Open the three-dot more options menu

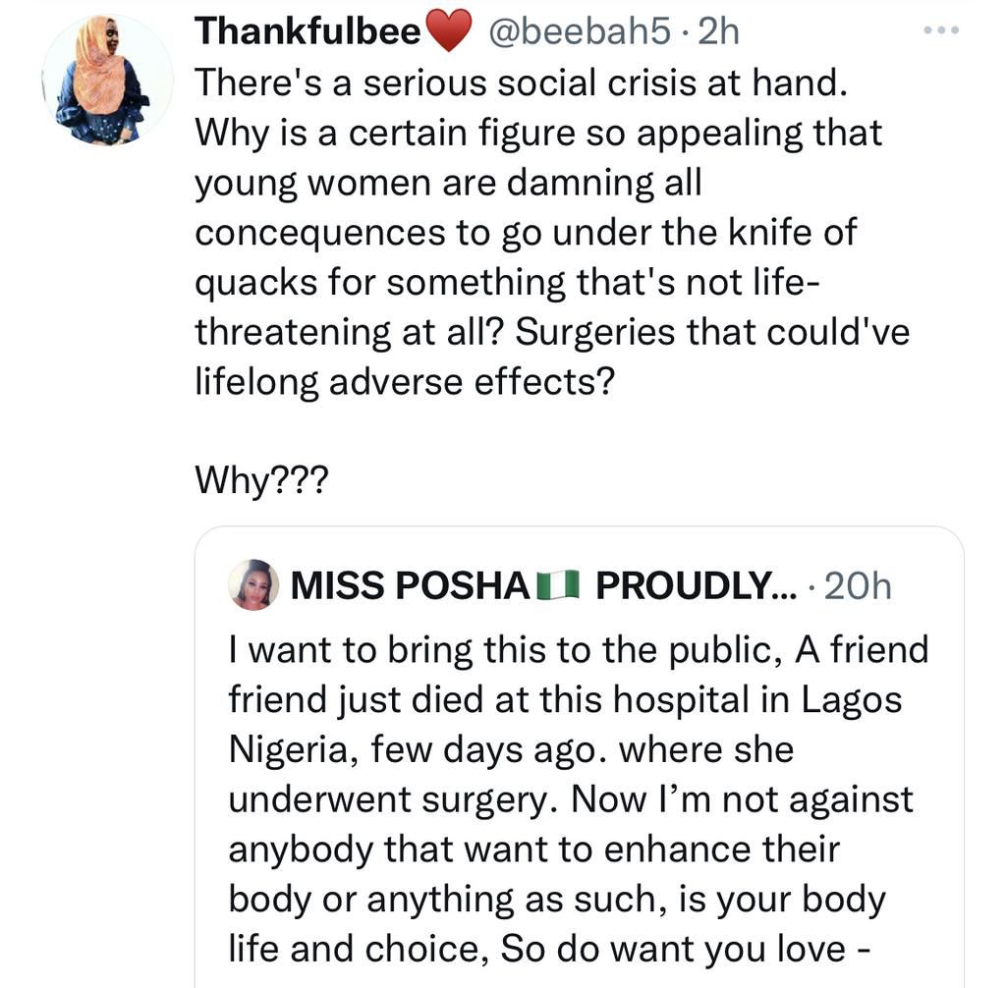[x=940, y=29]
